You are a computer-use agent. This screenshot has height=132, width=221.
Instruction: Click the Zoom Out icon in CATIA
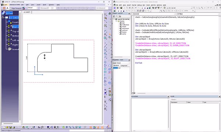[x=73, y=127]
